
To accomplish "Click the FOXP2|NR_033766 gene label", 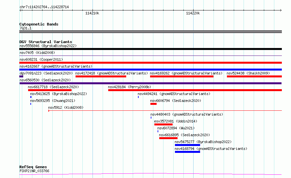I will pyautogui.click(x=34, y=171).
